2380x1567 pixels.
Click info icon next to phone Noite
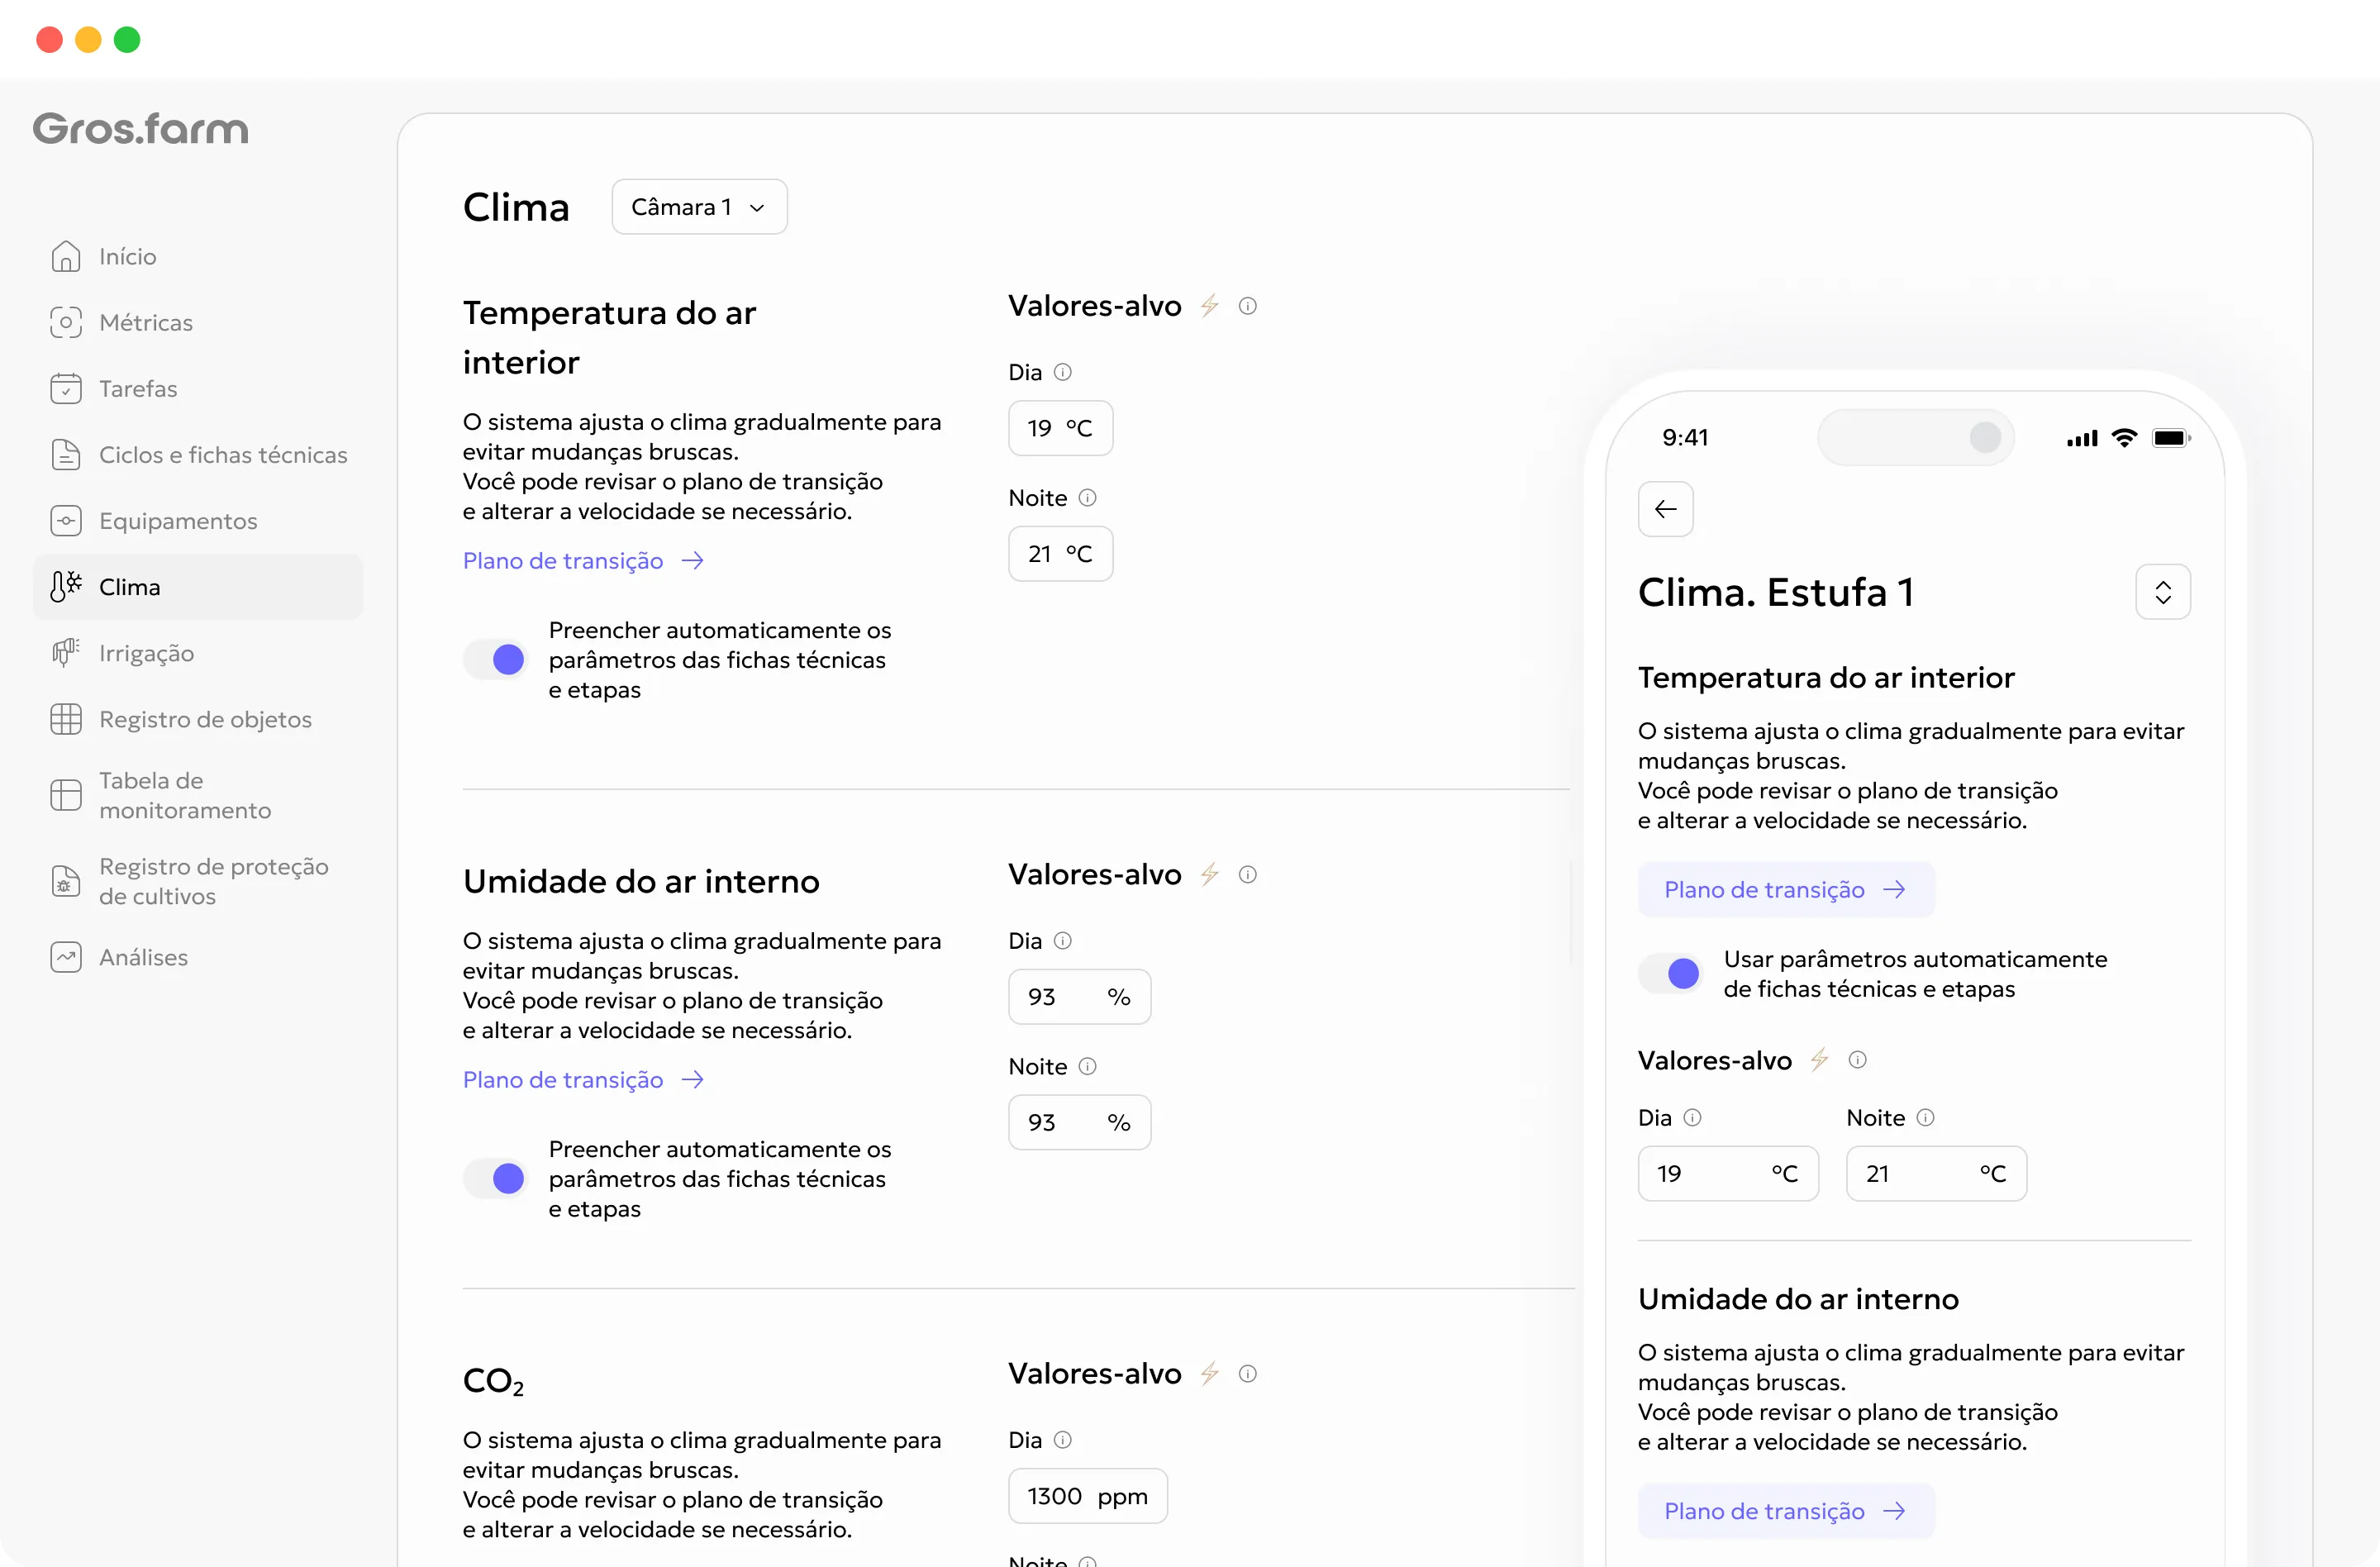(1926, 1117)
